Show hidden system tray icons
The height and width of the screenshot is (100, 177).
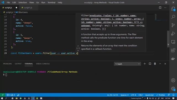pos(145,98)
